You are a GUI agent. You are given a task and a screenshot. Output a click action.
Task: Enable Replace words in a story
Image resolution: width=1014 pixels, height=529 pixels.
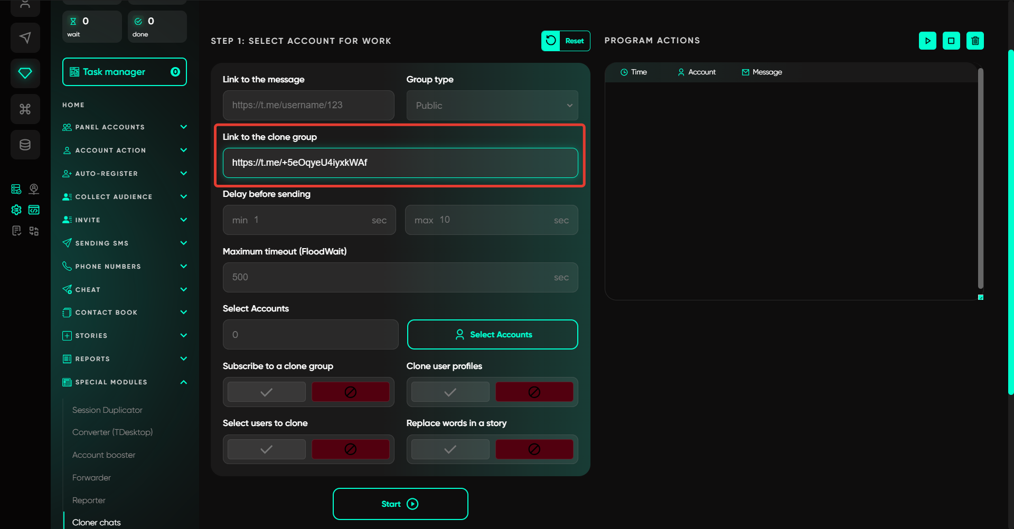[x=450, y=449]
